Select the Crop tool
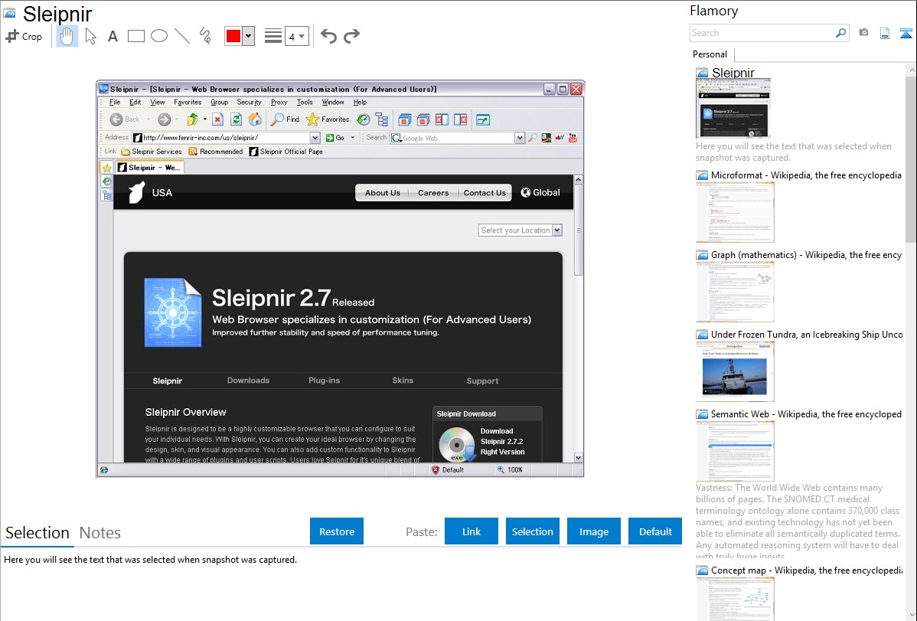 pyautogui.click(x=24, y=36)
